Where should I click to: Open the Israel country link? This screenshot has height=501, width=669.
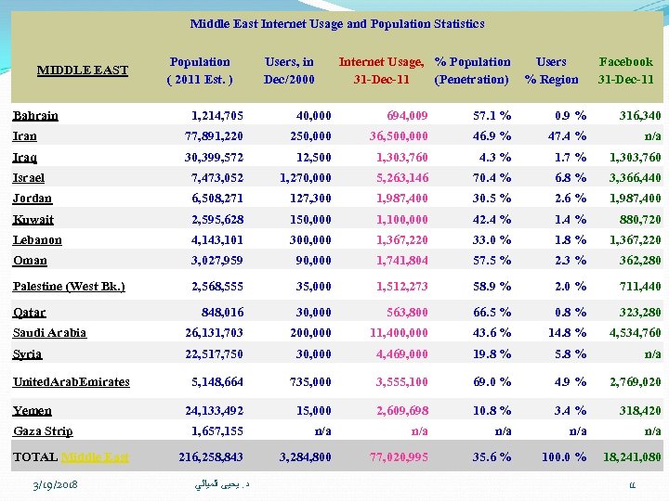(29, 177)
